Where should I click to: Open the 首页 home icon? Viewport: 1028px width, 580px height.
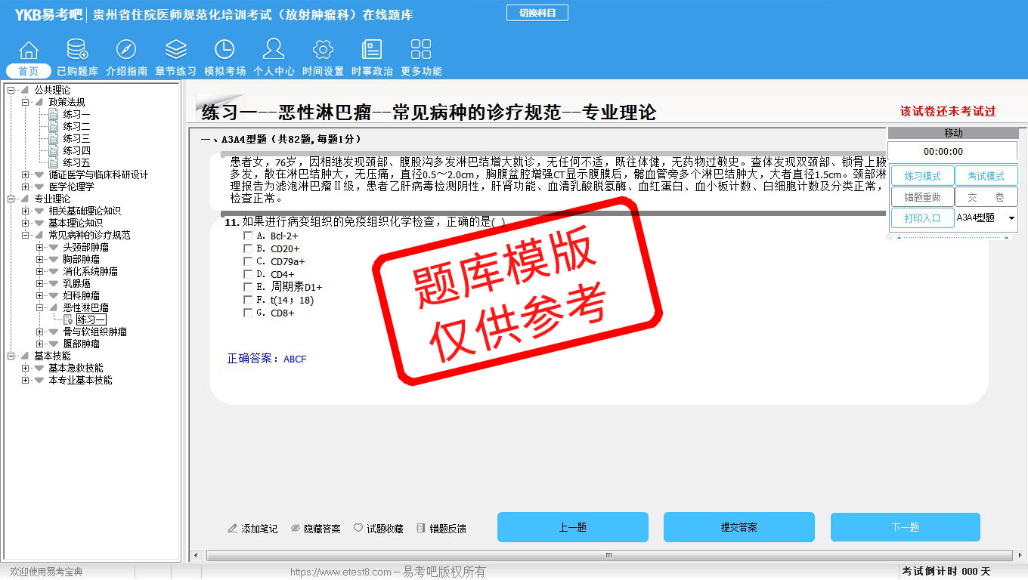[29, 51]
